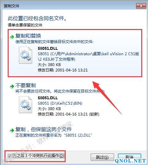Screen dimensions: 148x165
Task: Close the 复制文件 dialog with the X
Action: tap(141, 6)
